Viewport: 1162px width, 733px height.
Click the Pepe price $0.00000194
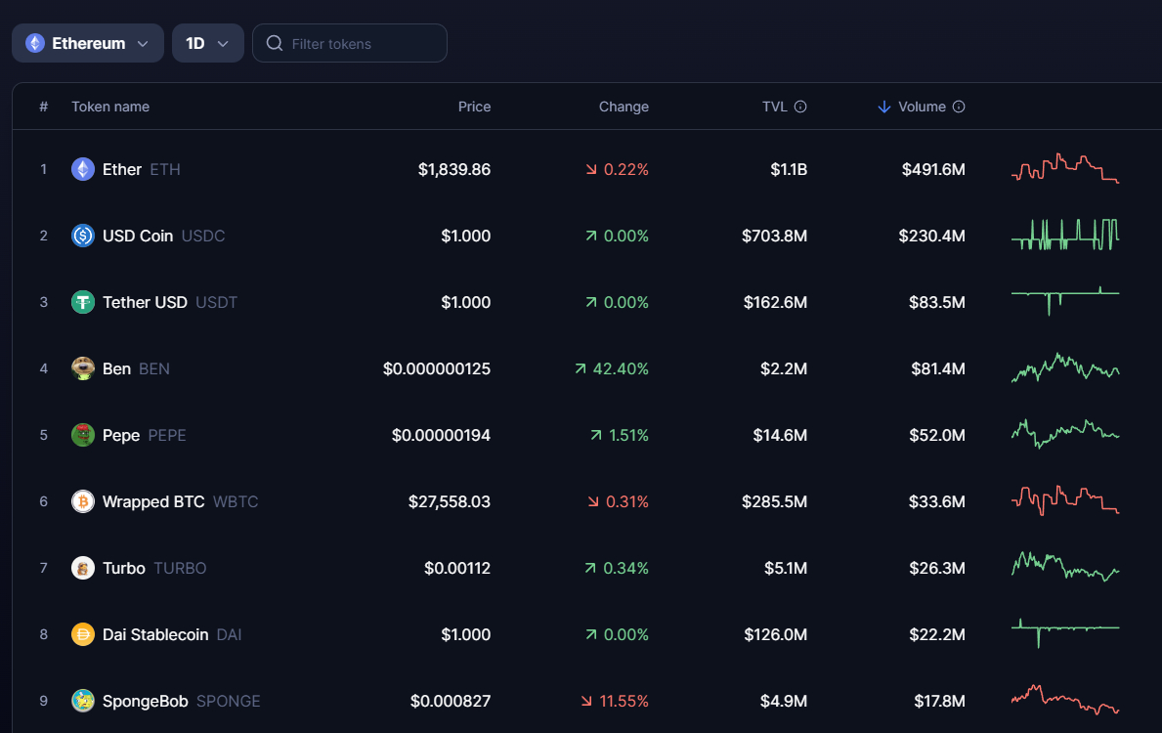pyautogui.click(x=441, y=435)
